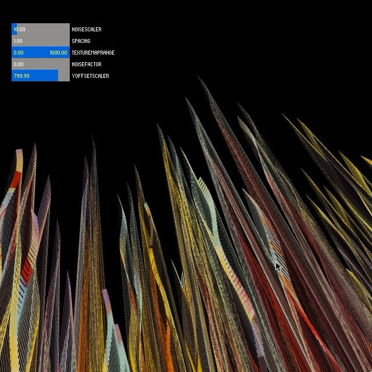Click the 1.00 value on SPACING slider
The width and height of the screenshot is (372, 372).
click(x=18, y=41)
